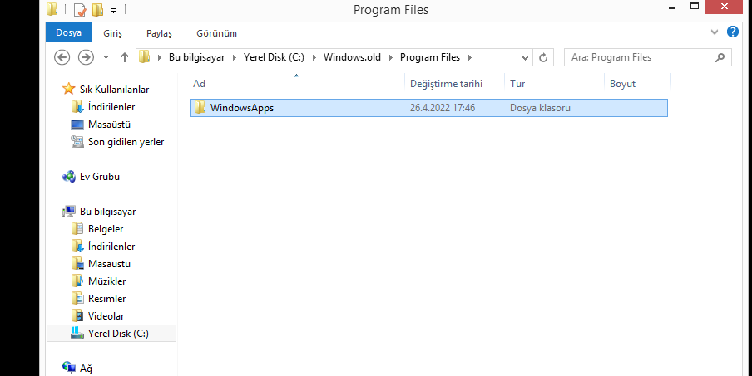Open the recent locations dropdown arrow
This screenshot has height=376, width=752.
tap(106, 58)
